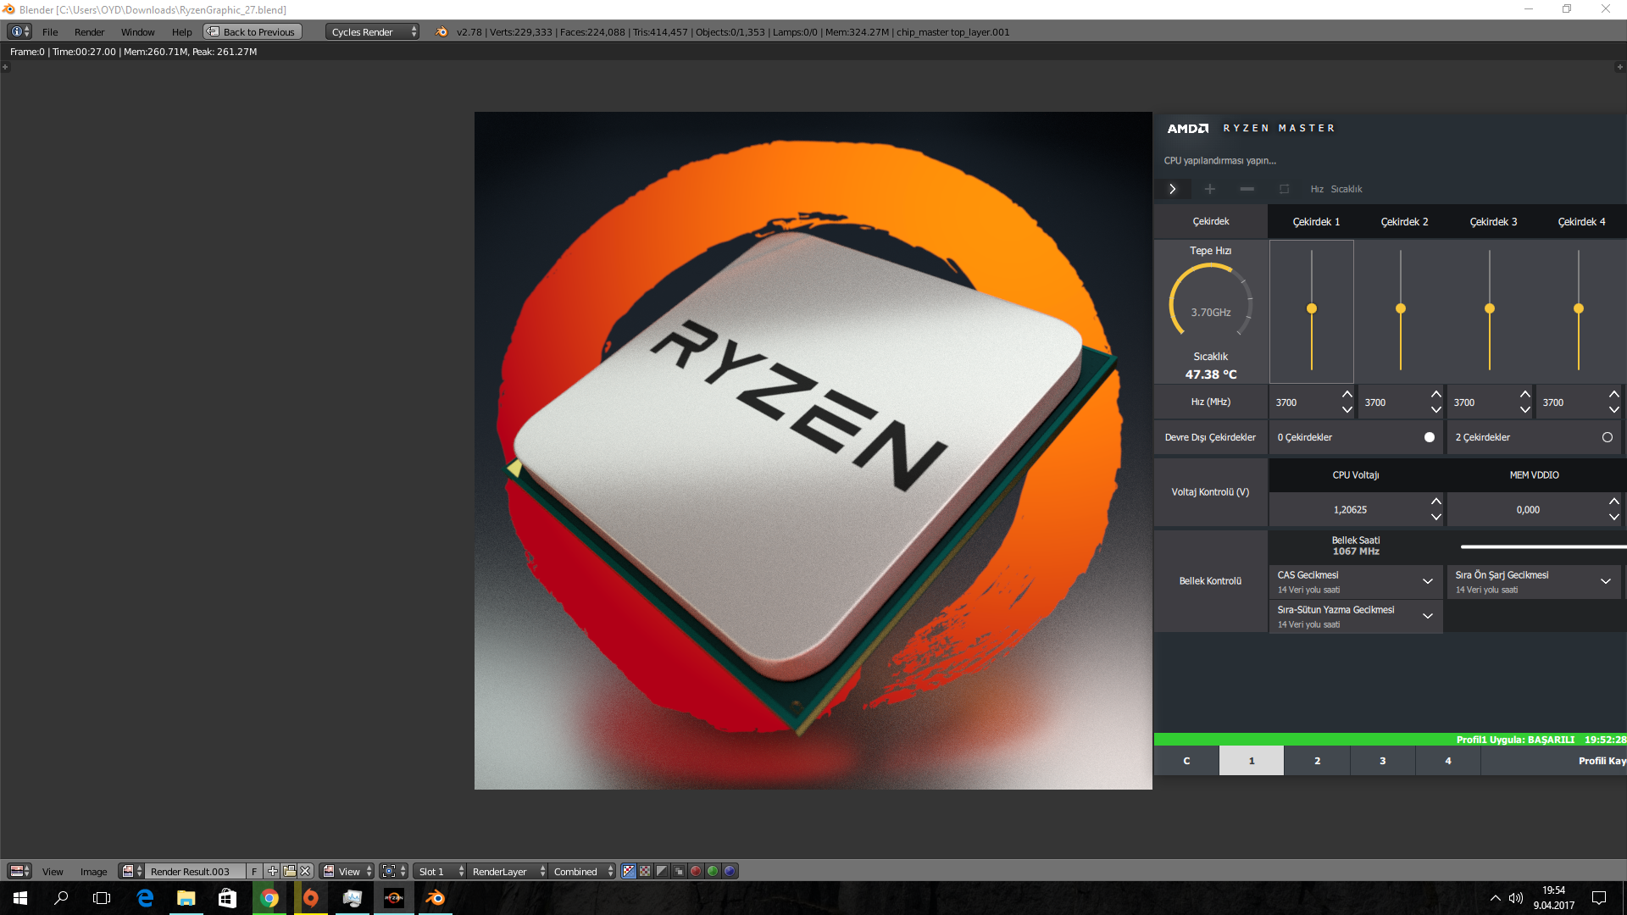1627x915 pixels.
Task: Expand Sıra Ön Şarj Gecikmesi dropdown
Action: pyautogui.click(x=1606, y=581)
